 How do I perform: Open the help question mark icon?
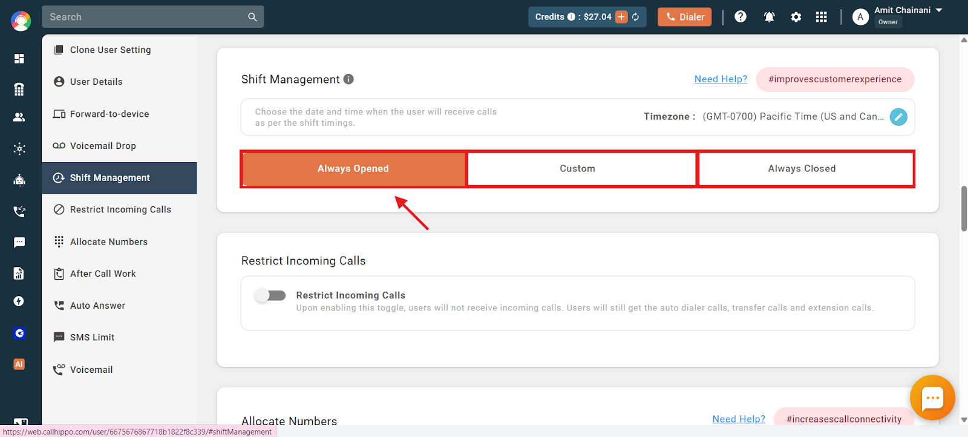[x=741, y=17]
